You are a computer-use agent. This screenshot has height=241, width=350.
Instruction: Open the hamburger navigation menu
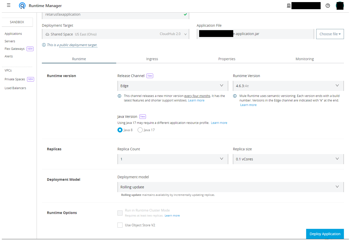click(9, 5)
